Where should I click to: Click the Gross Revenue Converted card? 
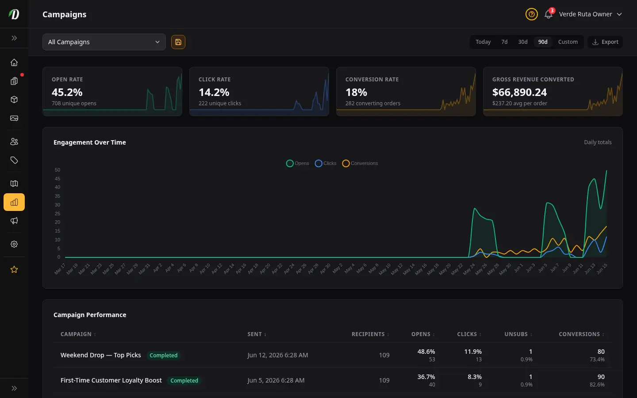point(553,92)
